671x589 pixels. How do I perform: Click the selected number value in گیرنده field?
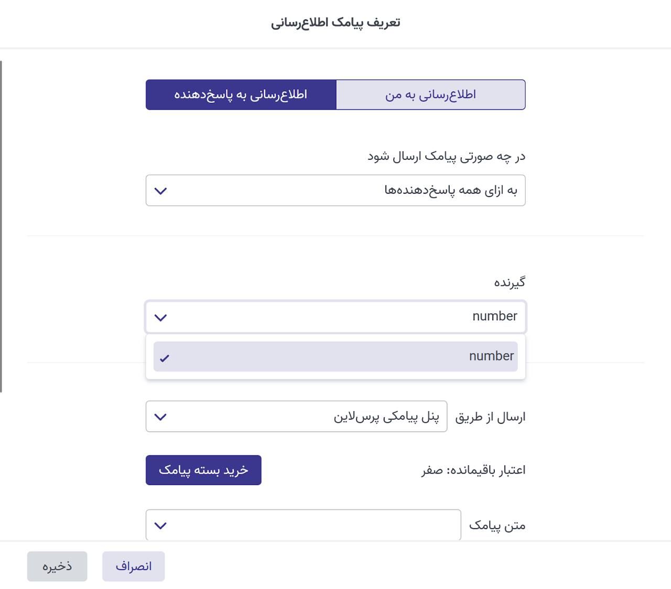pos(494,317)
